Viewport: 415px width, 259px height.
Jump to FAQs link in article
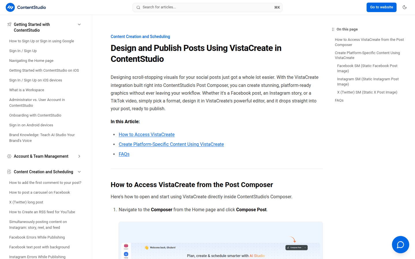[x=124, y=154]
